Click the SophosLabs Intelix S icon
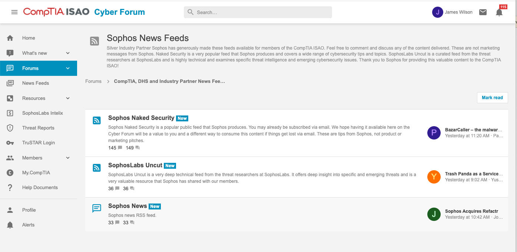This screenshot has width=517, height=252. point(10,113)
